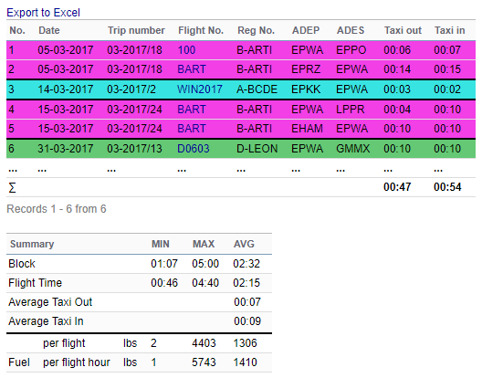Select fuel per flight hour maximum 5743
Viewport: 482px width, 378px height.
point(204,362)
